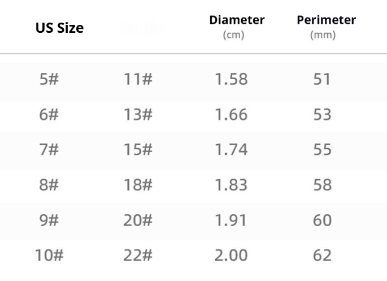Click the 55 perimeter value
The width and height of the screenshot is (387, 281).
pos(322,150)
